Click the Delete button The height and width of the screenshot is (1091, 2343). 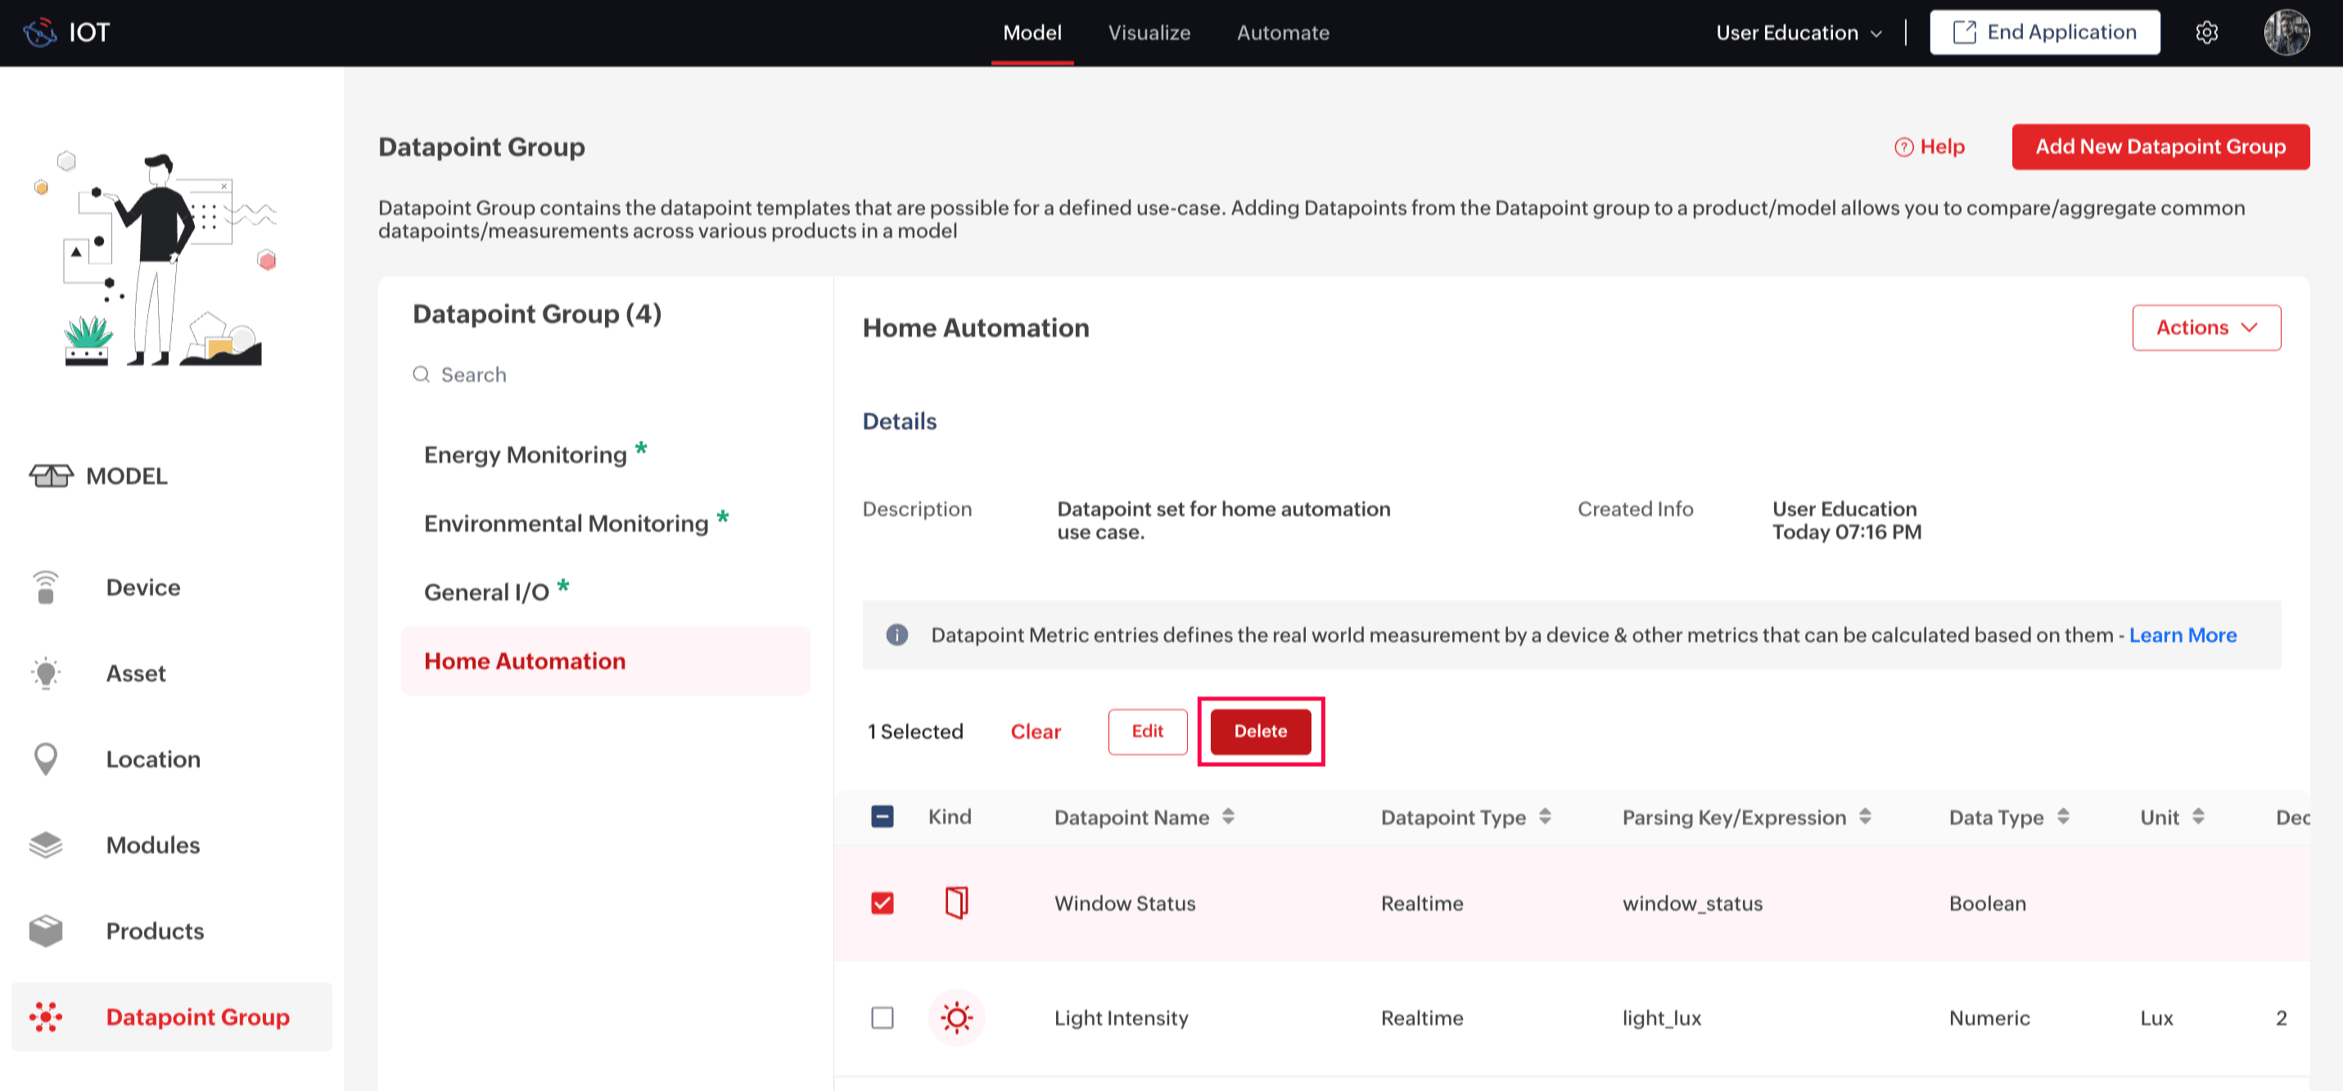(1260, 731)
